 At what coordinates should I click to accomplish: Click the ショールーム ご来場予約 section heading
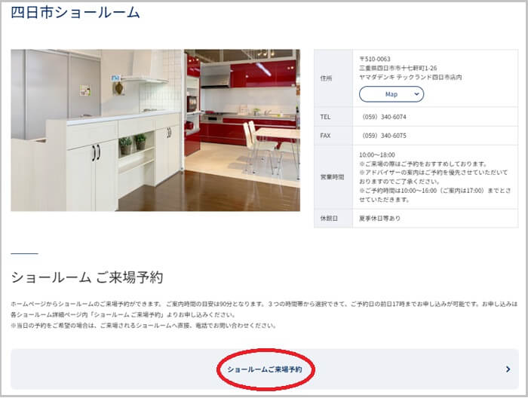(x=87, y=277)
